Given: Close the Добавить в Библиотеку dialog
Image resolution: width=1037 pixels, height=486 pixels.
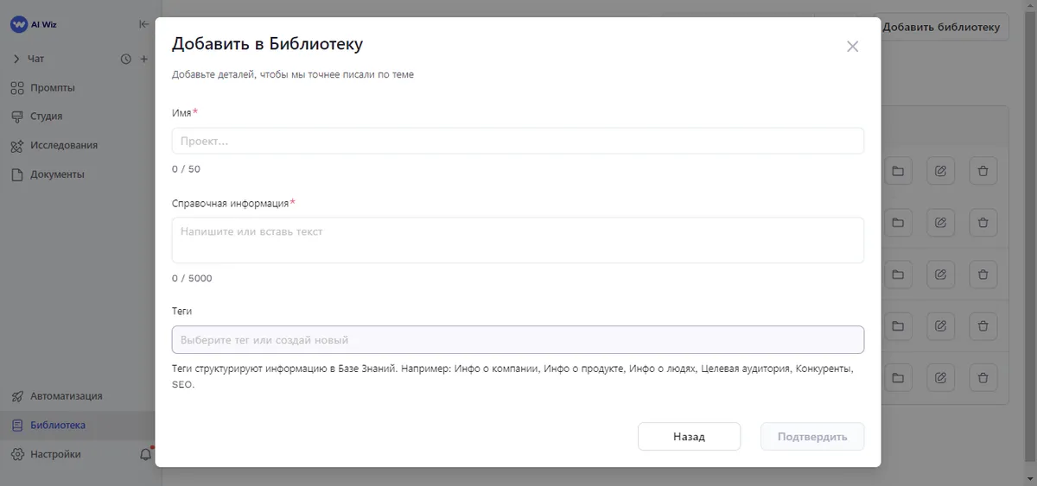Looking at the screenshot, I should (852, 47).
